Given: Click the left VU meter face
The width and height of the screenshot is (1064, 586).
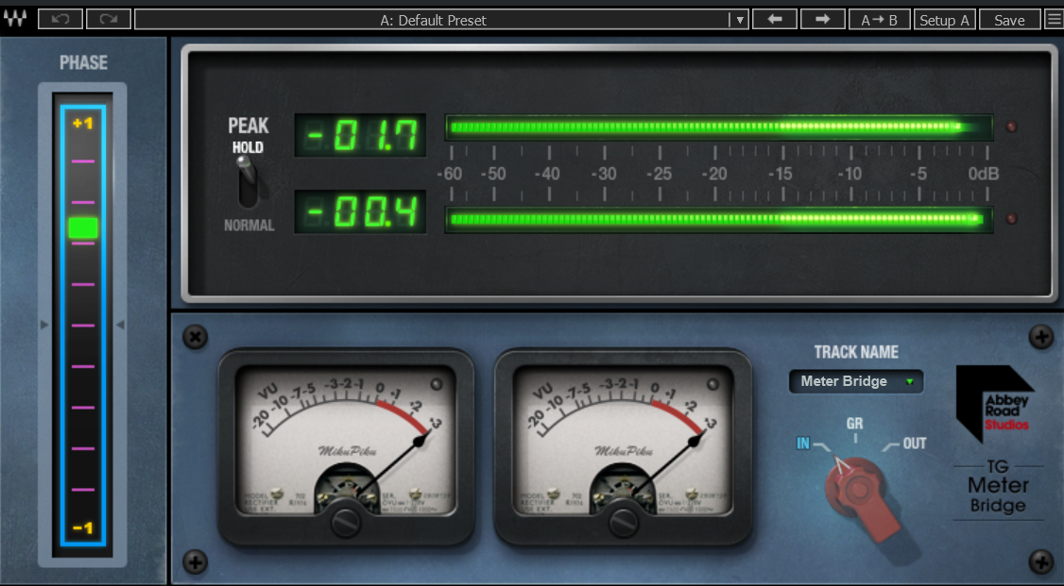Looking at the screenshot, I should [x=346, y=441].
